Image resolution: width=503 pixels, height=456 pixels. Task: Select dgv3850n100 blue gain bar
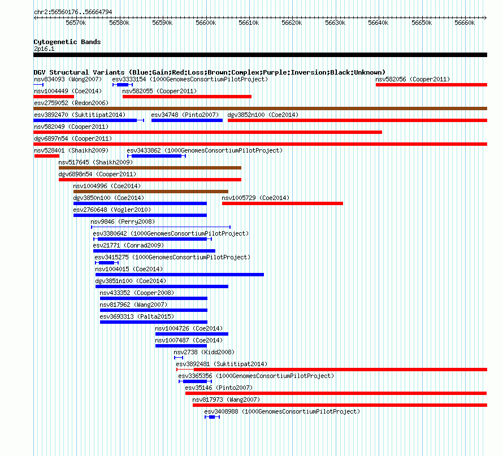[140, 203]
